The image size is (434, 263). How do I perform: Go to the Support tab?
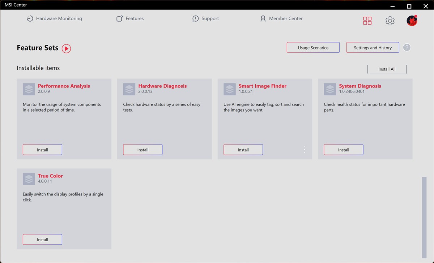[205, 18]
